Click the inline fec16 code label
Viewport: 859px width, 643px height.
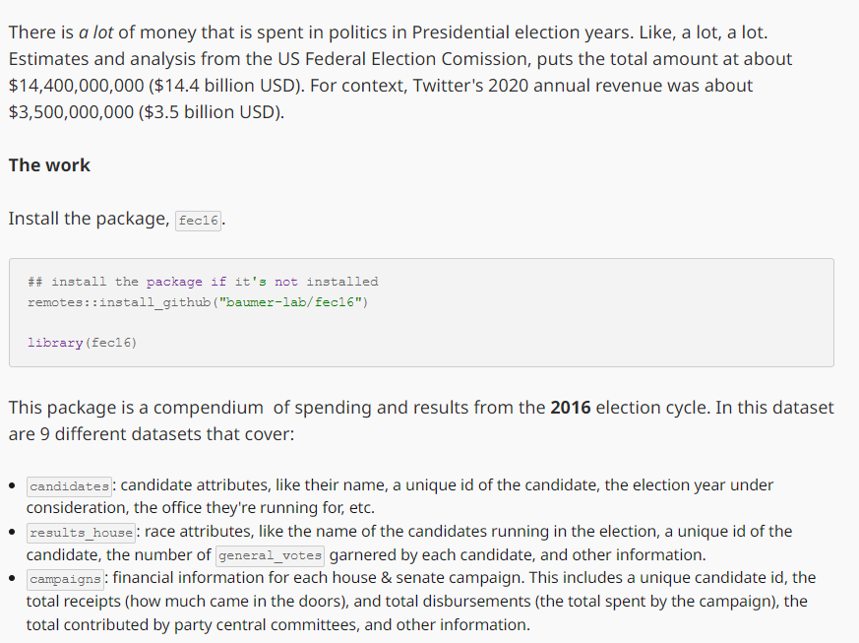[200, 221]
